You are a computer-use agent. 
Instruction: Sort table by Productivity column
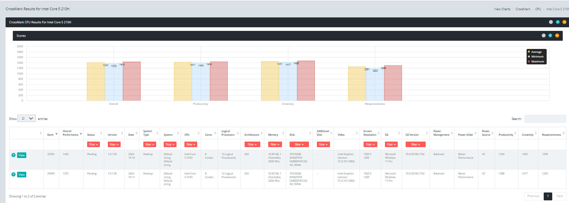pyautogui.click(x=506, y=133)
